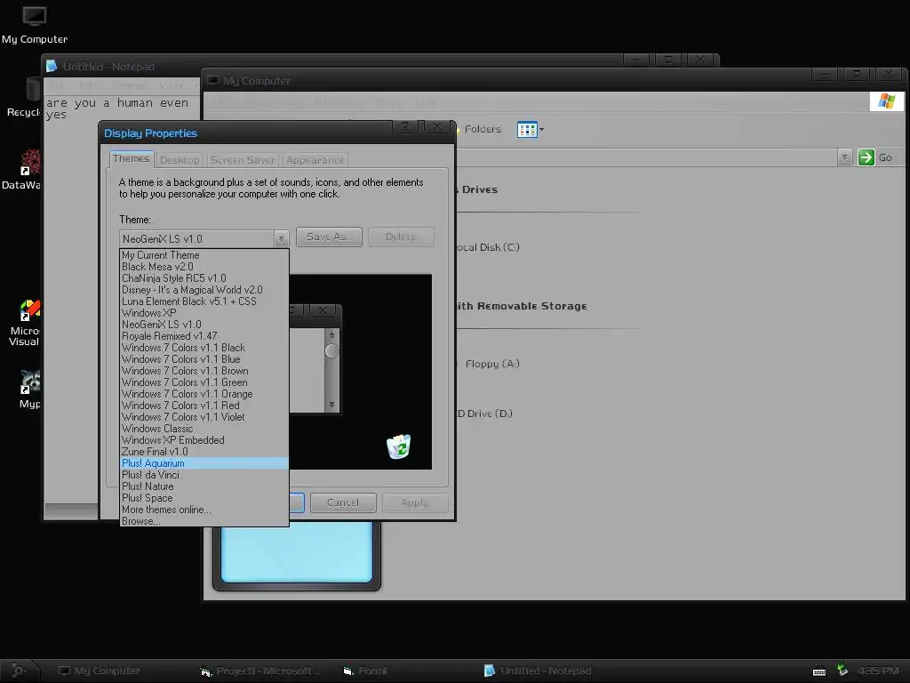Screen dimensions: 910x683
Task: Click the Display Properties help question button
Action: tap(405, 126)
